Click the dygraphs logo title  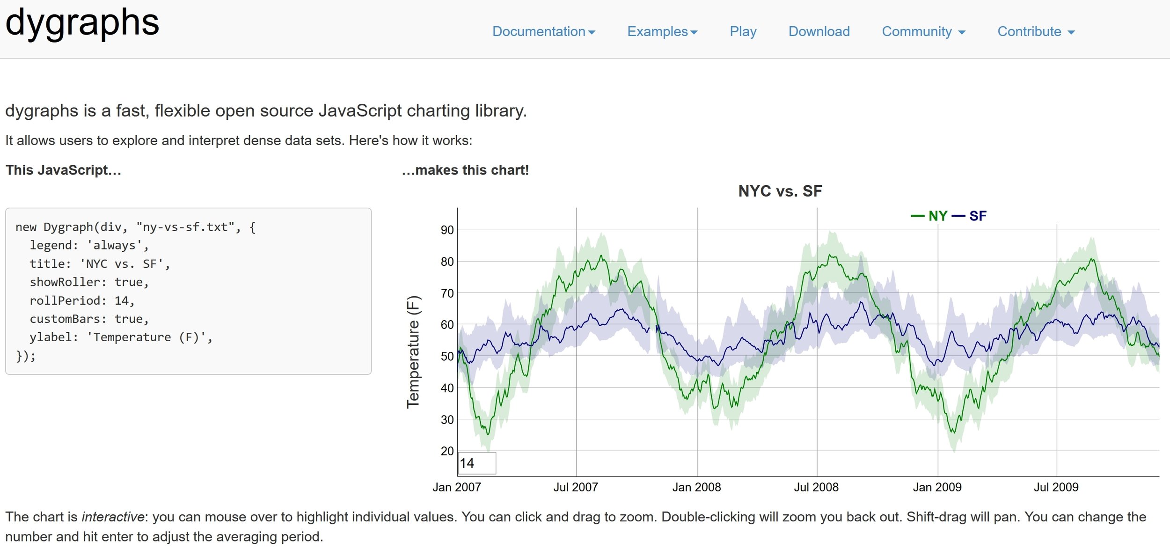tap(82, 22)
